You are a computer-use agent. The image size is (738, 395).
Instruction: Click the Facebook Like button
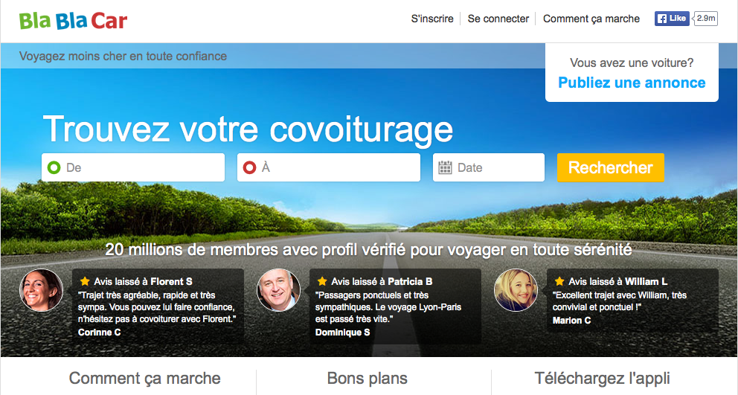click(672, 19)
